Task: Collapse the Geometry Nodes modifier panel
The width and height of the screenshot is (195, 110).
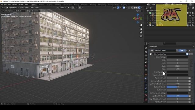Action: coord(150,50)
